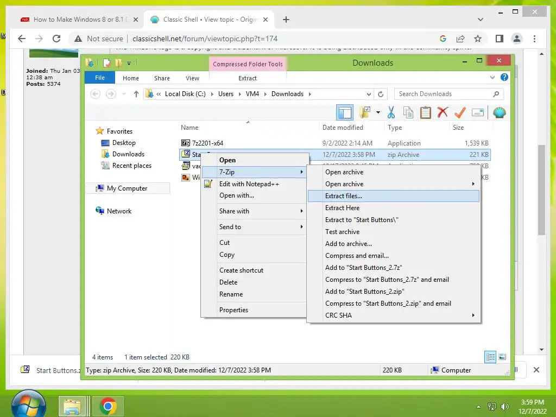Screen dimensions: 556x417
Task: Click the Explorer refresh button
Action: (x=381, y=94)
